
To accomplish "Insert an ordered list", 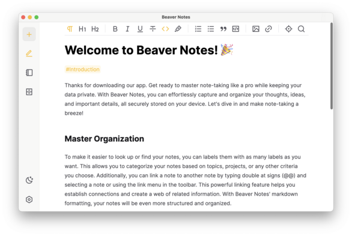I will coord(198,29).
